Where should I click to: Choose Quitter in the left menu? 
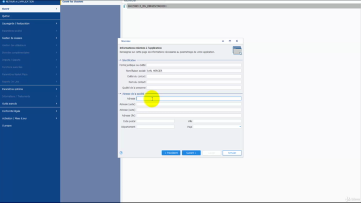point(30,16)
